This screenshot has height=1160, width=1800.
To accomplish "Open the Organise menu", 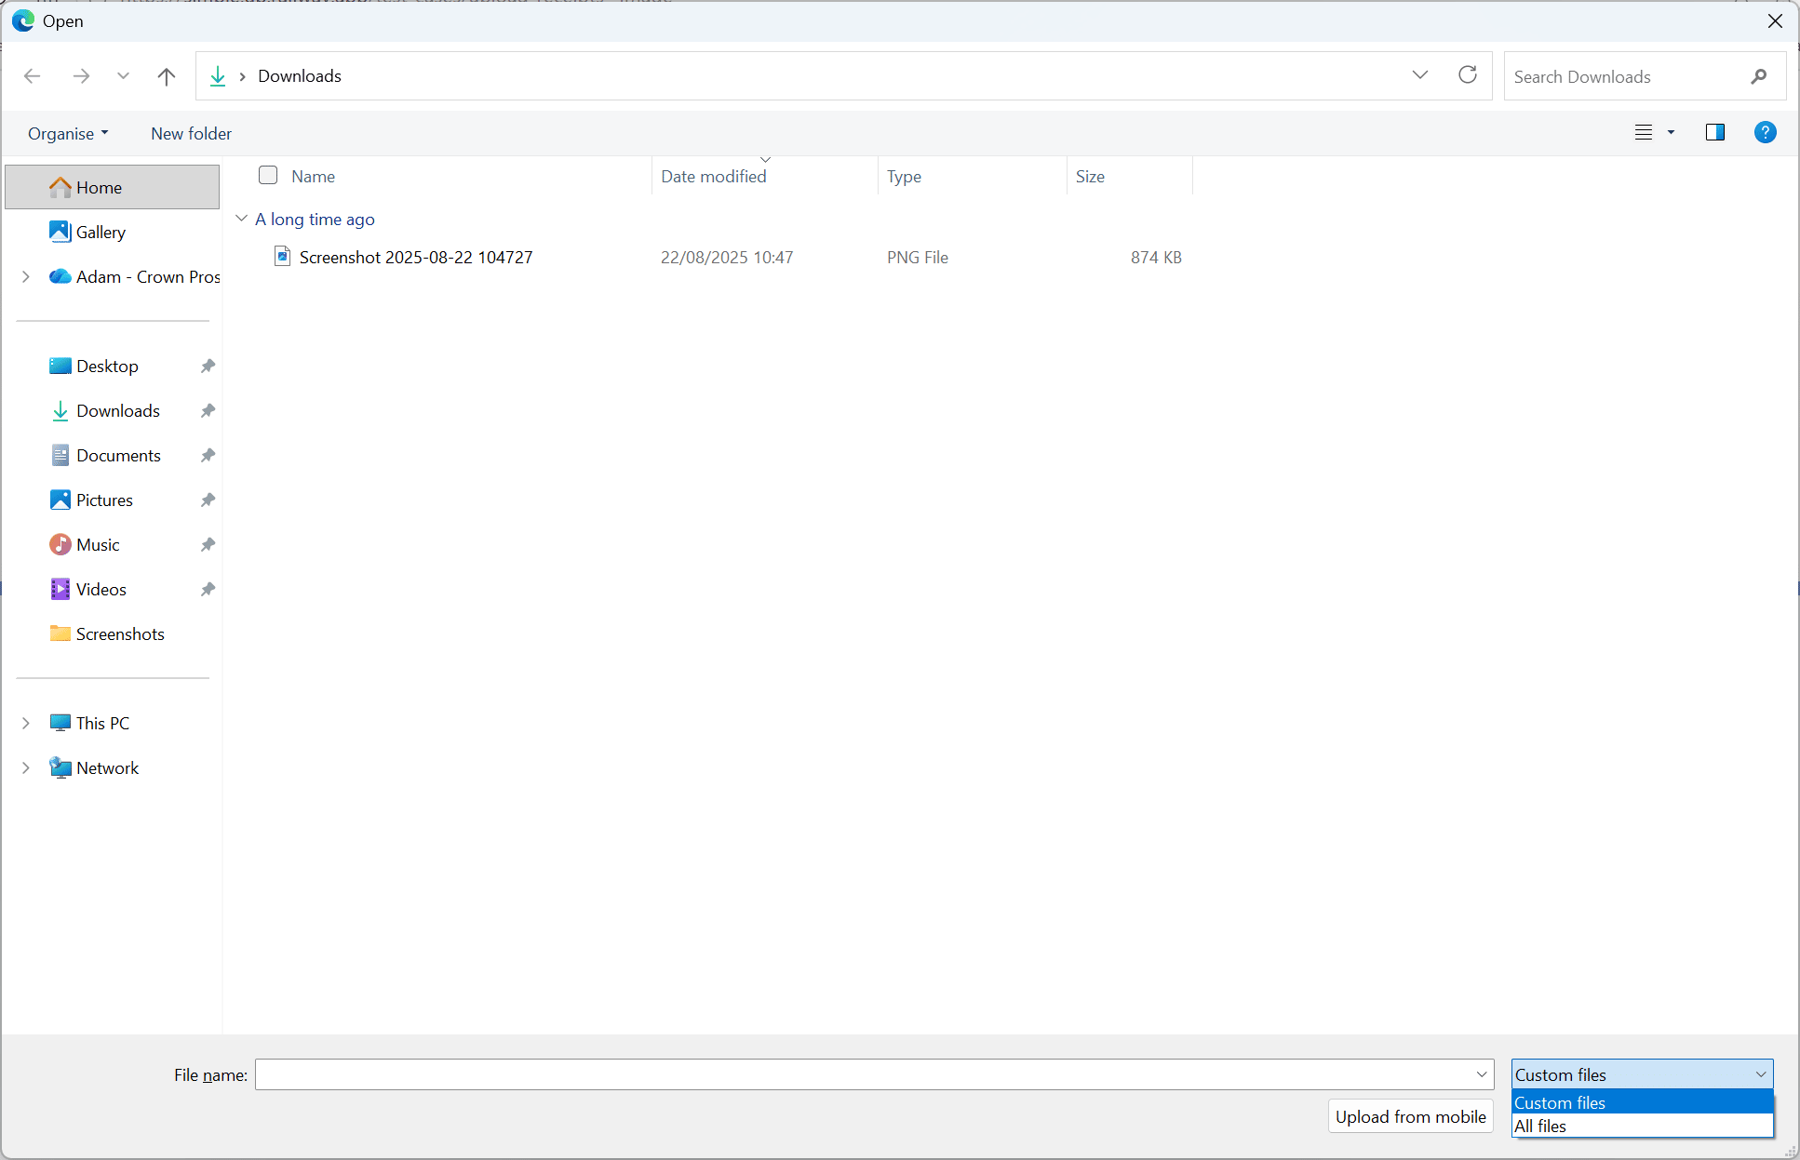I will point(68,134).
